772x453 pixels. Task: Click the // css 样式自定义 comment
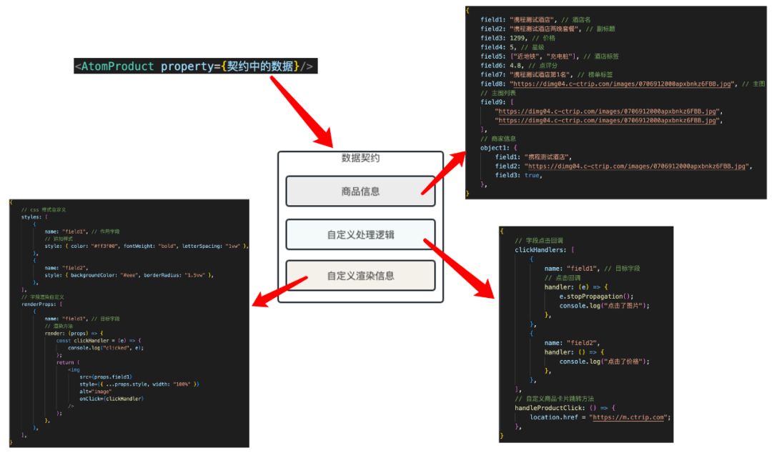(x=44, y=210)
